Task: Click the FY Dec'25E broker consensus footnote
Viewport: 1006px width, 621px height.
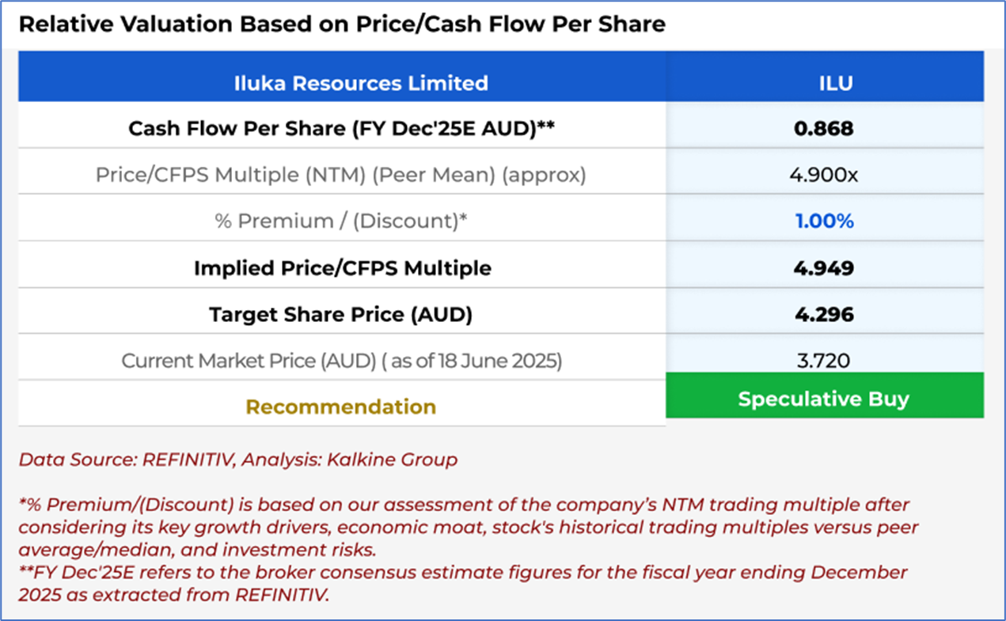Action: click(463, 583)
